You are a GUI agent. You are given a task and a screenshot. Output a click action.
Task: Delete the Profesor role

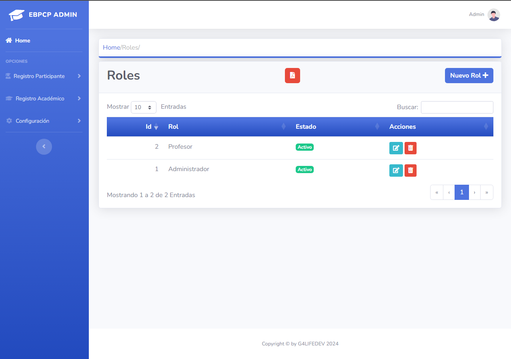pos(410,148)
